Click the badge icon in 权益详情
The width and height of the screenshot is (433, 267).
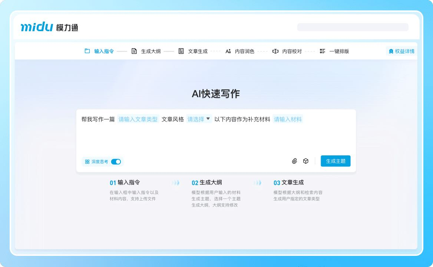click(x=391, y=51)
